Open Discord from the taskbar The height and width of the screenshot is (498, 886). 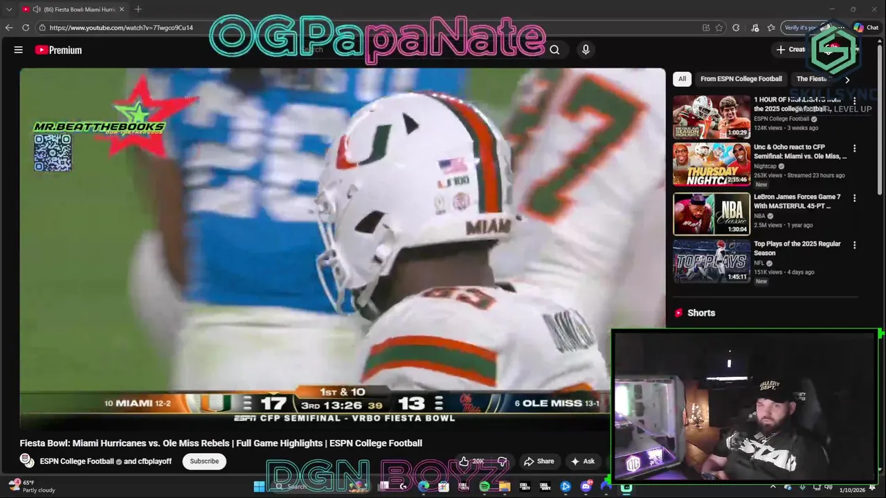[x=586, y=487]
